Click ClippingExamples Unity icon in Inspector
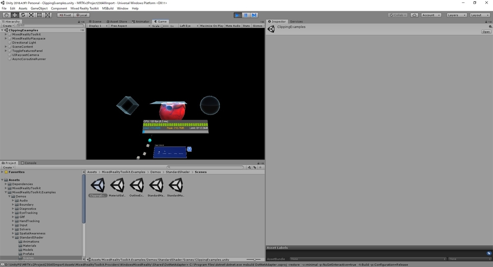This screenshot has width=493, height=267. (271, 29)
